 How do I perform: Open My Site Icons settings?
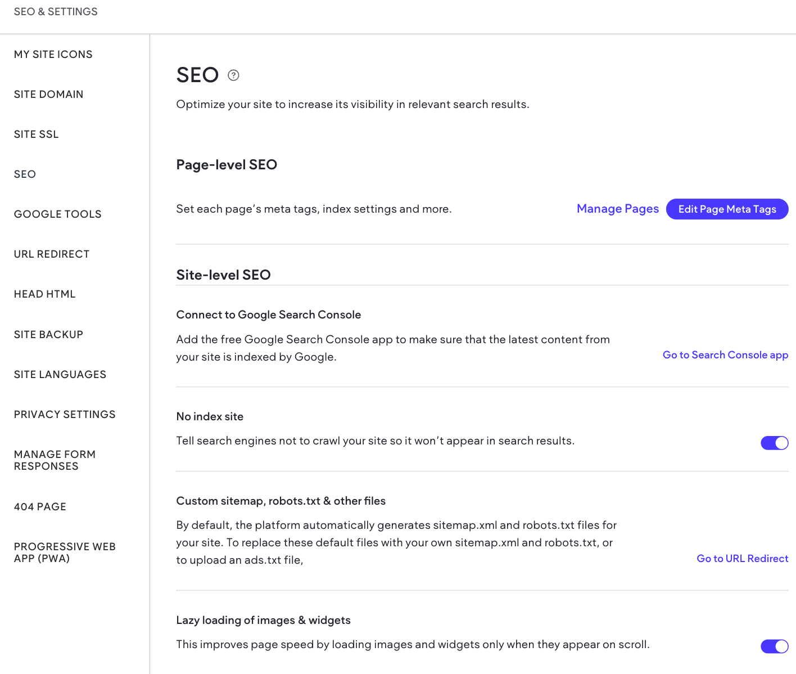pos(53,55)
